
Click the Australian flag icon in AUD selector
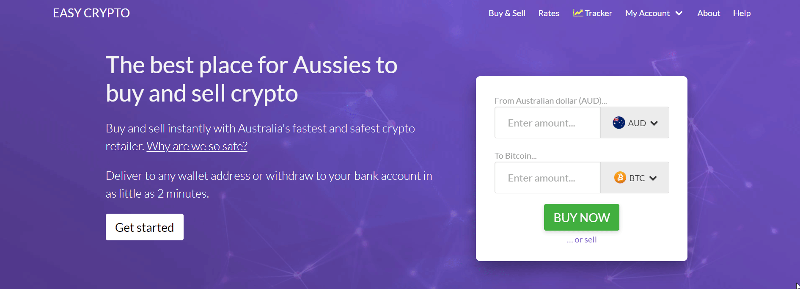[618, 123]
